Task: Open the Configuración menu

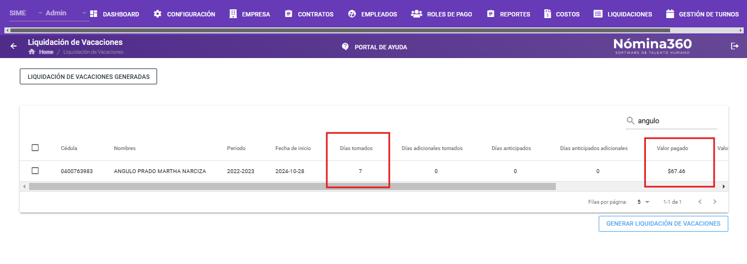Action: pos(184,14)
